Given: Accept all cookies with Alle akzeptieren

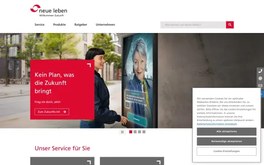Looking at the screenshot, I should pos(227,132).
